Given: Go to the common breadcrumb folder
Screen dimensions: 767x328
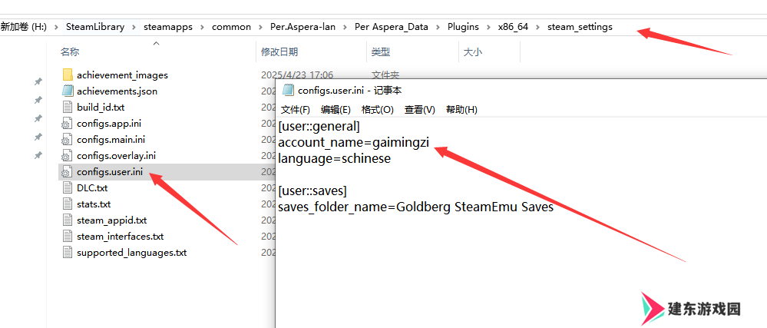Looking at the screenshot, I should coord(231,27).
